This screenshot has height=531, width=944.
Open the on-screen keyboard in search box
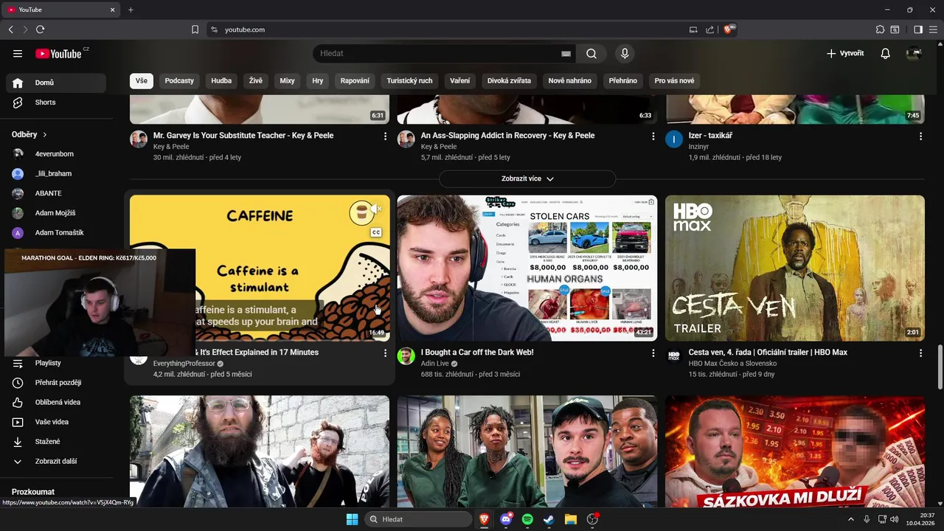click(566, 54)
